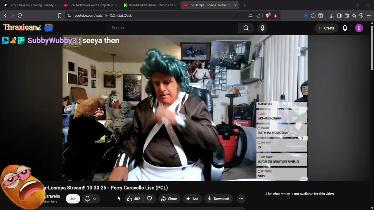
Task: Expand the notification preferences chevron
Action: coord(95,199)
